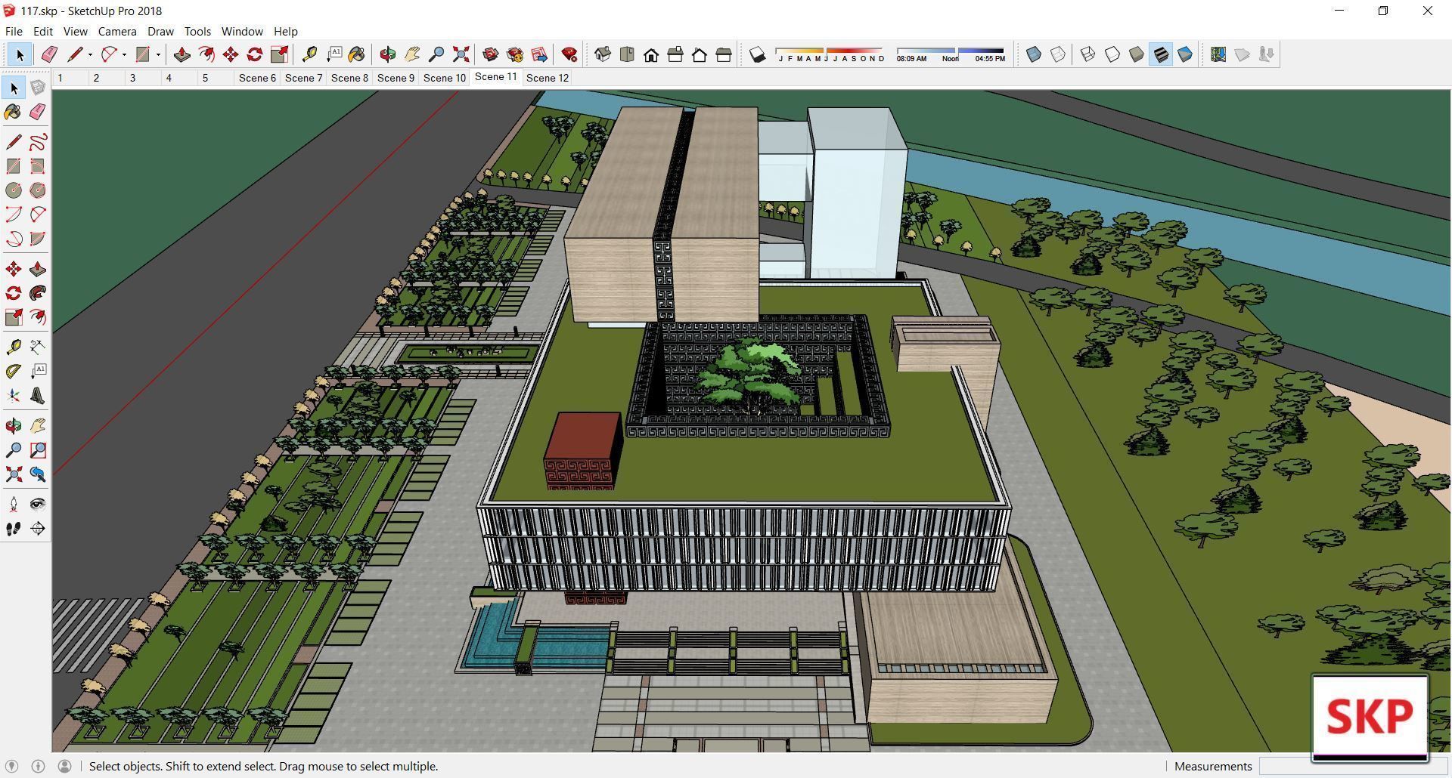Click the geo-location status icon in the status bar
Image resolution: width=1452 pixels, height=778 pixels.
pyautogui.click(x=12, y=766)
